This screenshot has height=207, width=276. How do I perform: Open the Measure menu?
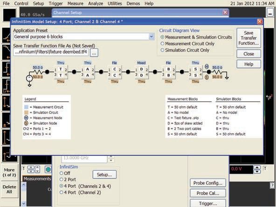[76, 3]
